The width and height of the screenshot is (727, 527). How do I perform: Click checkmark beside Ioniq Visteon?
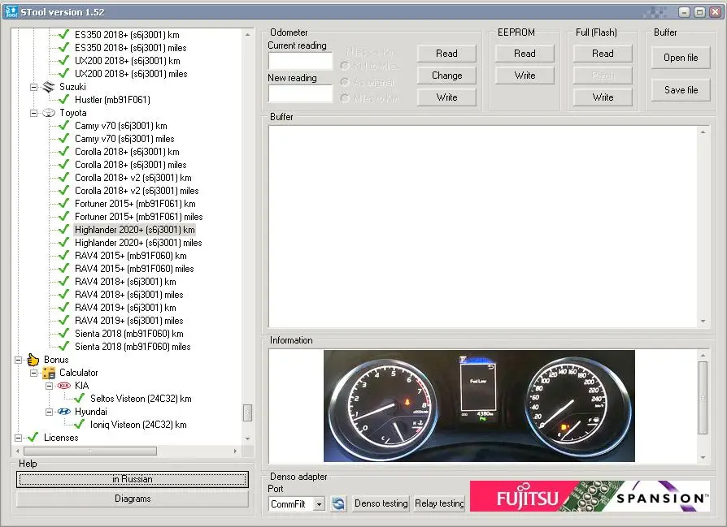79,424
